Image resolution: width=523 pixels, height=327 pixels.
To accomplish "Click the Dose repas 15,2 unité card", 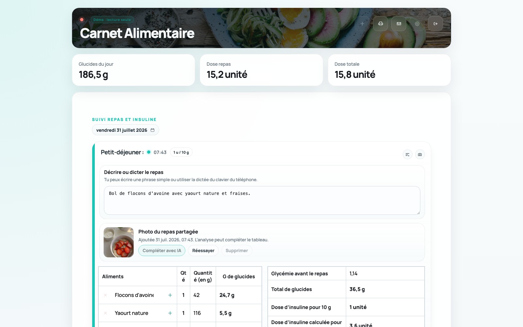I will 261,70.
